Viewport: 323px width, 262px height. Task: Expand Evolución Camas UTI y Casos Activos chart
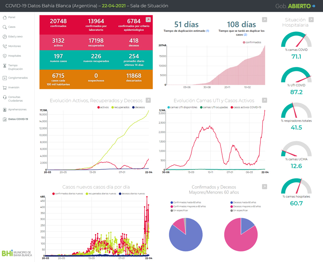click(x=264, y=100)
